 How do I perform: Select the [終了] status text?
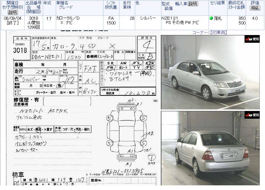coord(13,23)
